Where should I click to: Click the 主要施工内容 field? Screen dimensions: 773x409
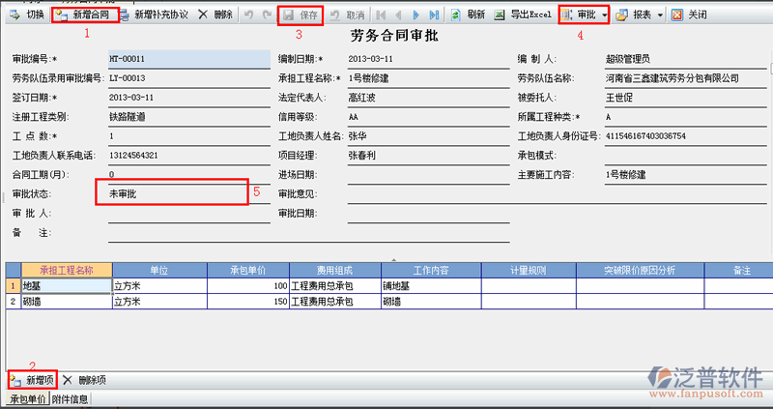click(x=686, y=175)
